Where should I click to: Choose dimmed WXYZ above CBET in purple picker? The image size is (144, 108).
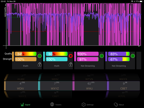(123, 77)
